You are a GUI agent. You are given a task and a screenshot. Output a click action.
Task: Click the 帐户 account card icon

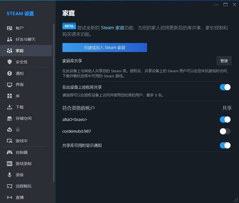tap(9, 28)
